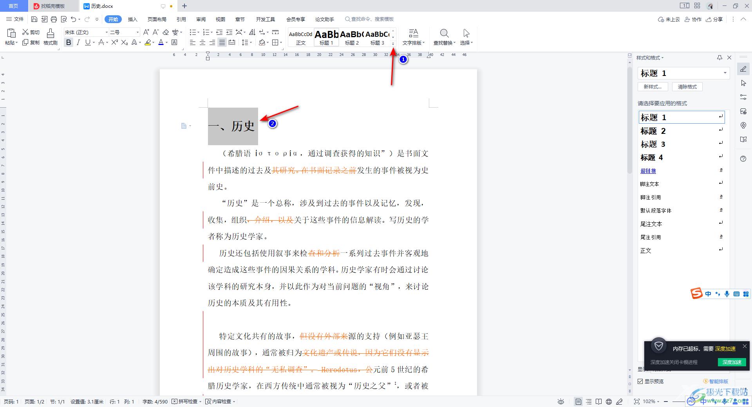This screenshot has width=752, height=407.
Task: Open the text highlight color swatch
Action: pyautogui.click(x=148, y=42)
